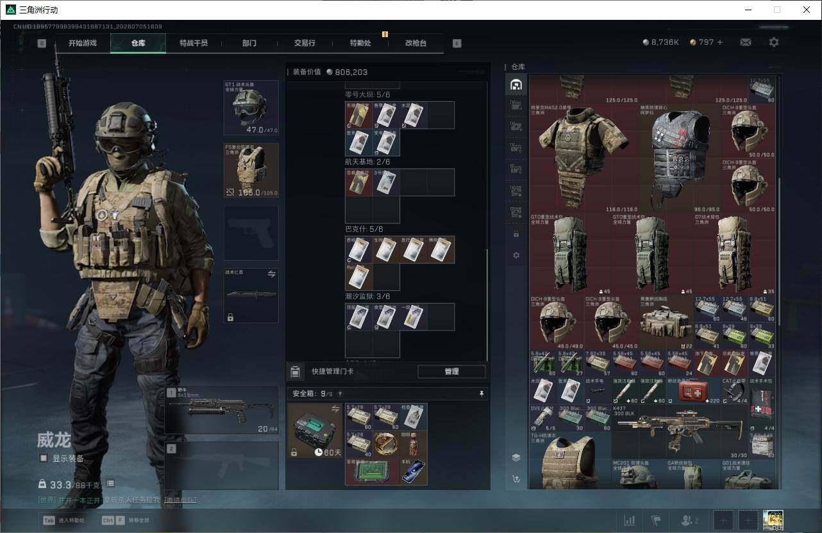The image size is (822, 533).
Task: Click the swap arrows on the safe box case
Action: 335,408
